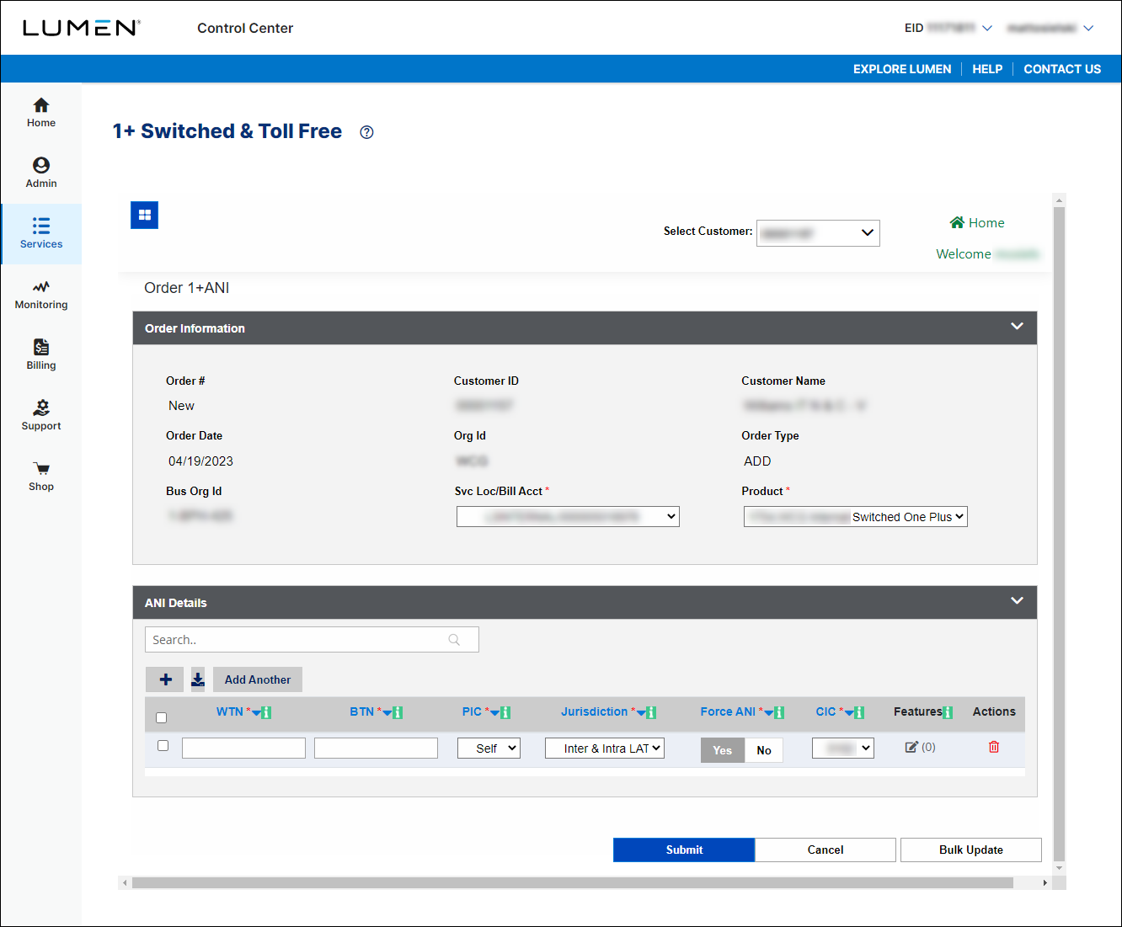
Task: Open the Select Customer dropdown
Action: [x=817, y=232]
